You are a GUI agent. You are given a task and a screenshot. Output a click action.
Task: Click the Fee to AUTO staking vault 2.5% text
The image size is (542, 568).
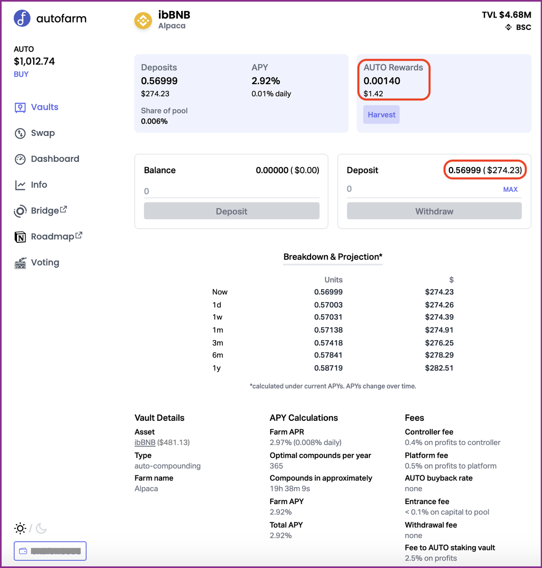431,558
